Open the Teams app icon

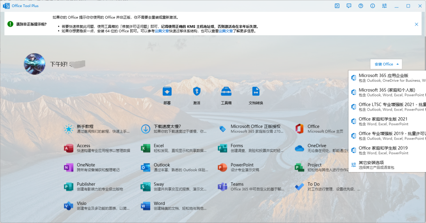pos(222,187)
